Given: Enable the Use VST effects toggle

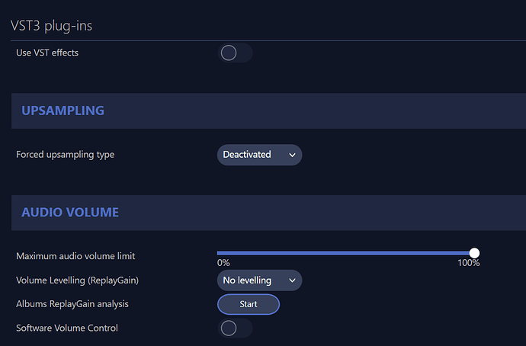Looking at the screenshot, I should 235,53.
